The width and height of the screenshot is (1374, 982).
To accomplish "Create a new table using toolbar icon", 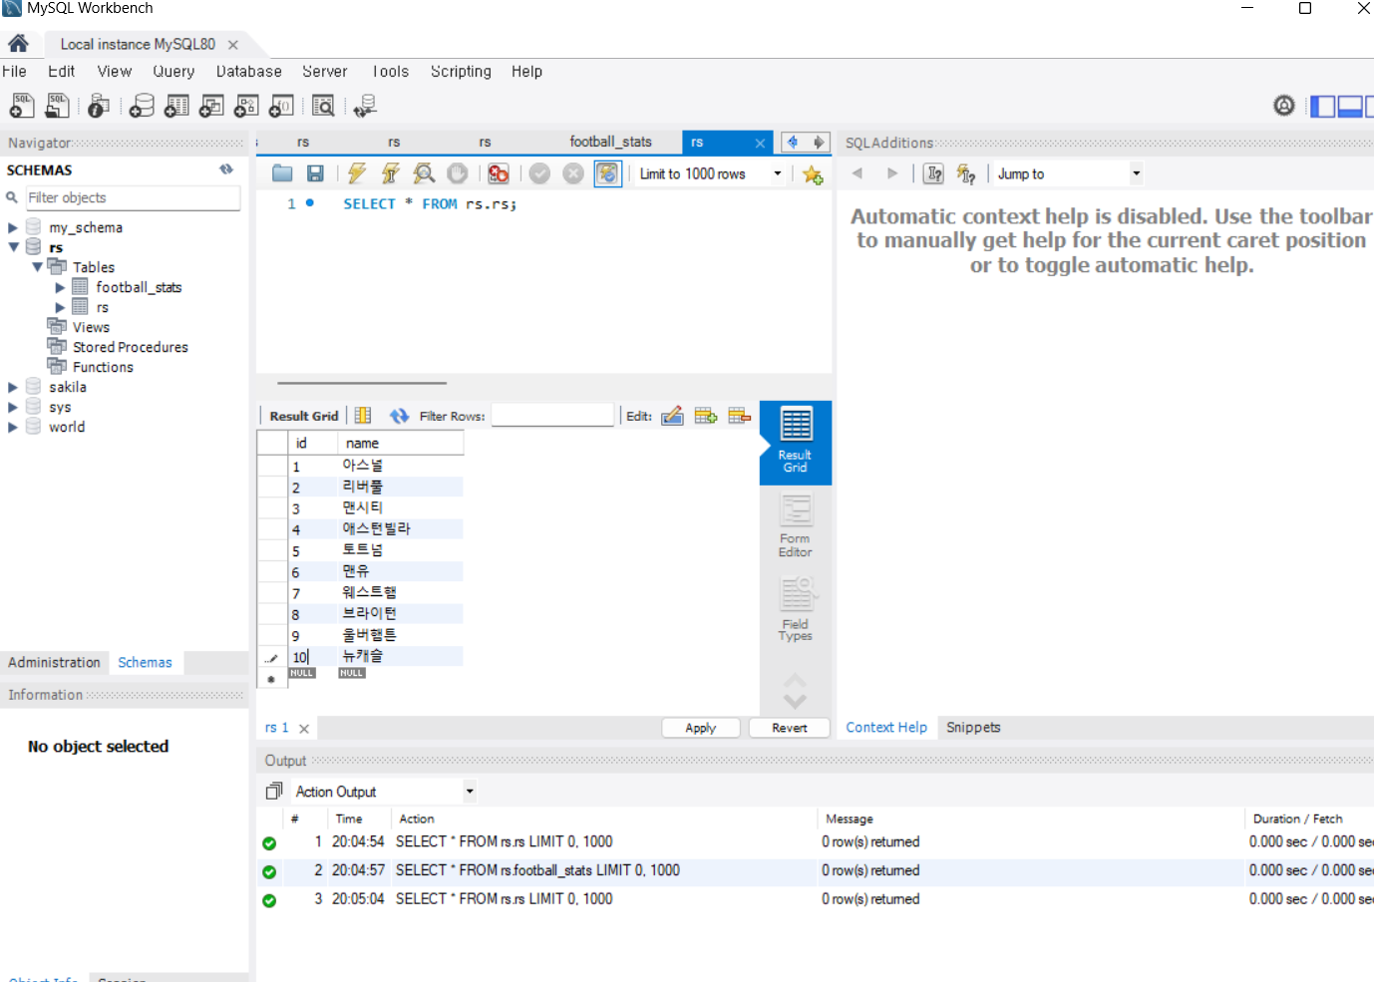I will (176, 106).
